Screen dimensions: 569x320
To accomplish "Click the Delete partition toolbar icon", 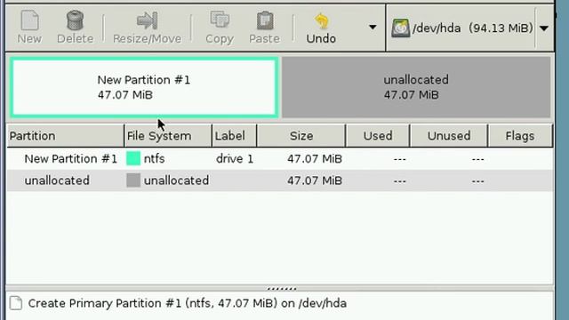I will 75,28.
